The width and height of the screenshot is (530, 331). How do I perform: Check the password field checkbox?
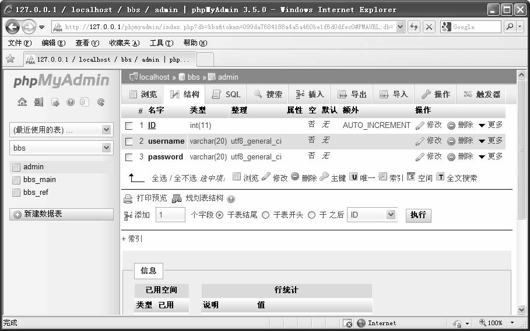point(129,158)
